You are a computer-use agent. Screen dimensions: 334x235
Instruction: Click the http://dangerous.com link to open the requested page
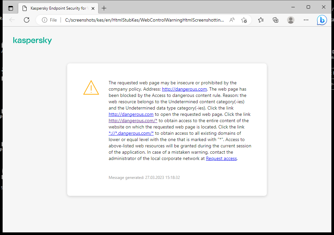click(x=131, y=114)
